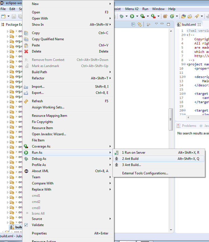Click the New Java Package toolbar icon
Viewport: 209px width, 242px height.
coord(165,16)
